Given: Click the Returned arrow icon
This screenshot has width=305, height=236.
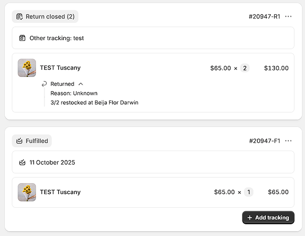Looking at the screenshot, I should [44, 84].
